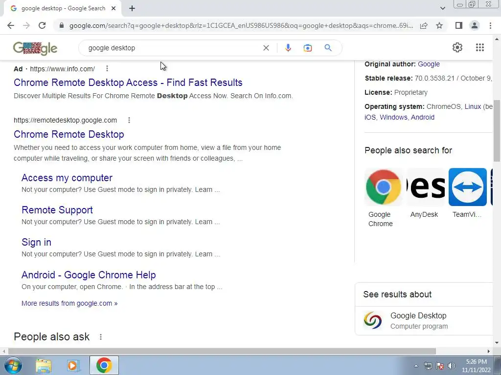Open the side panel
Image resolution: width=501 pixels, height=375 pixels.
point(459,25)
